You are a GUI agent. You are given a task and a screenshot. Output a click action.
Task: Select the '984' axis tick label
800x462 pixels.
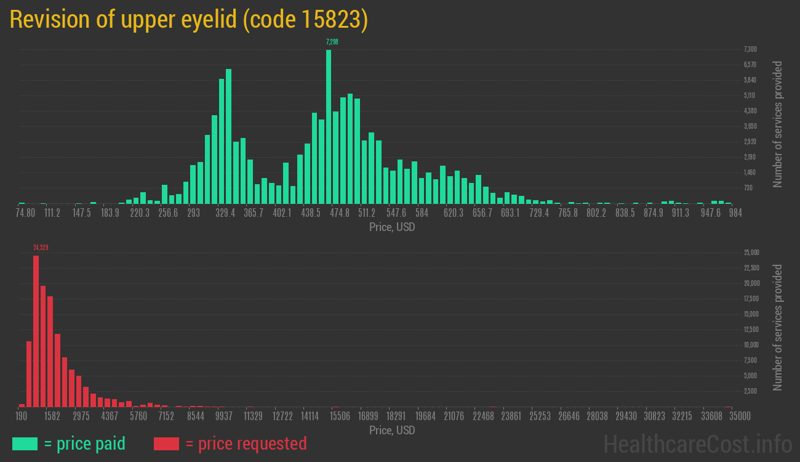coord(736,213)
